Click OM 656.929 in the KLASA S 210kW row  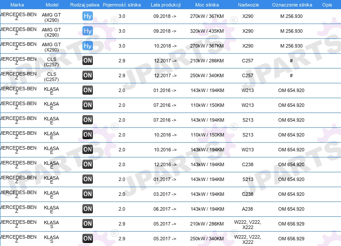point(291,224)
